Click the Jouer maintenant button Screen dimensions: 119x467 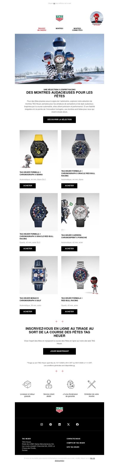(x=59, y=351)
